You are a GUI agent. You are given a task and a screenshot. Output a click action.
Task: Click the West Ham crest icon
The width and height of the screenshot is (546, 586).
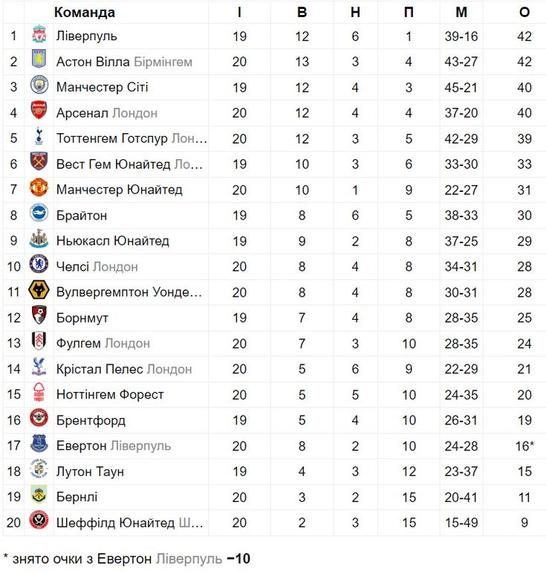[x=39, y=161]
